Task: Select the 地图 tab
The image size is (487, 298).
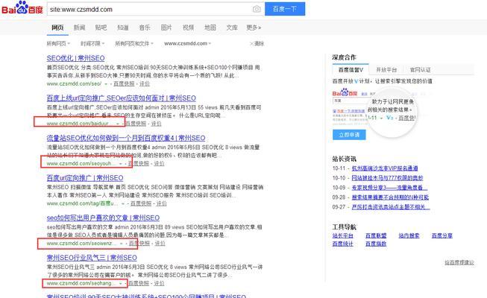Action: click(x=210, y=28)
